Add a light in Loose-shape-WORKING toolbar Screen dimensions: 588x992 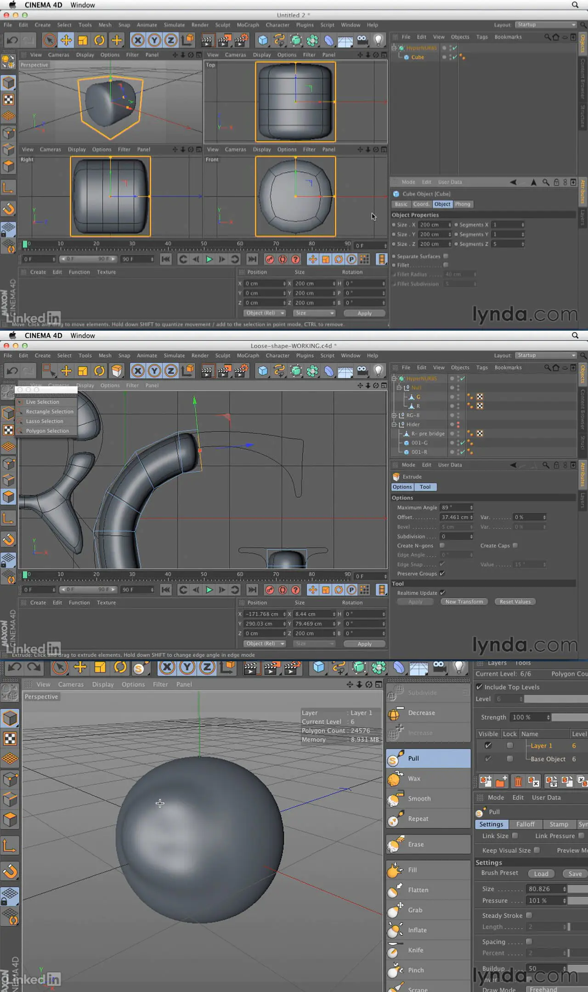(x=378, y=371)
